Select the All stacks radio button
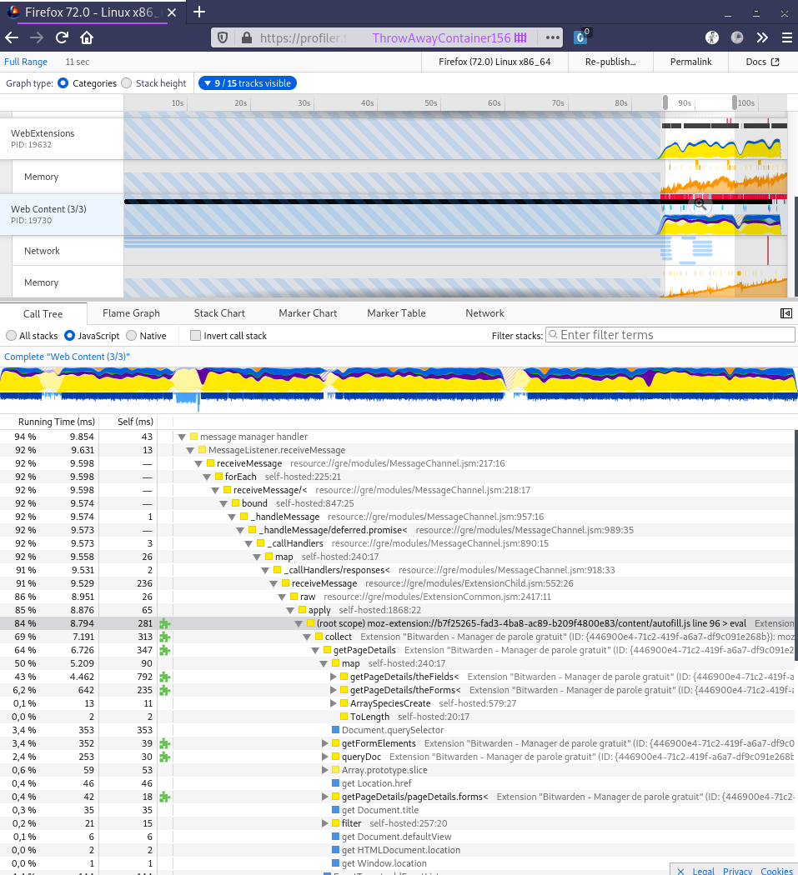798x875 pixels. [x=11, y=335]
